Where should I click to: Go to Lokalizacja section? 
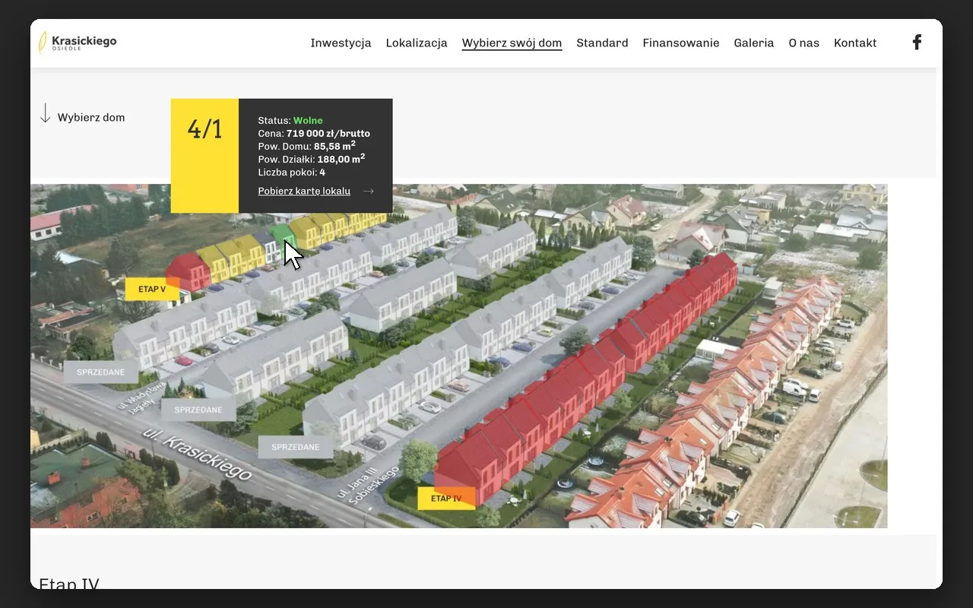click(x=417, y=43)
